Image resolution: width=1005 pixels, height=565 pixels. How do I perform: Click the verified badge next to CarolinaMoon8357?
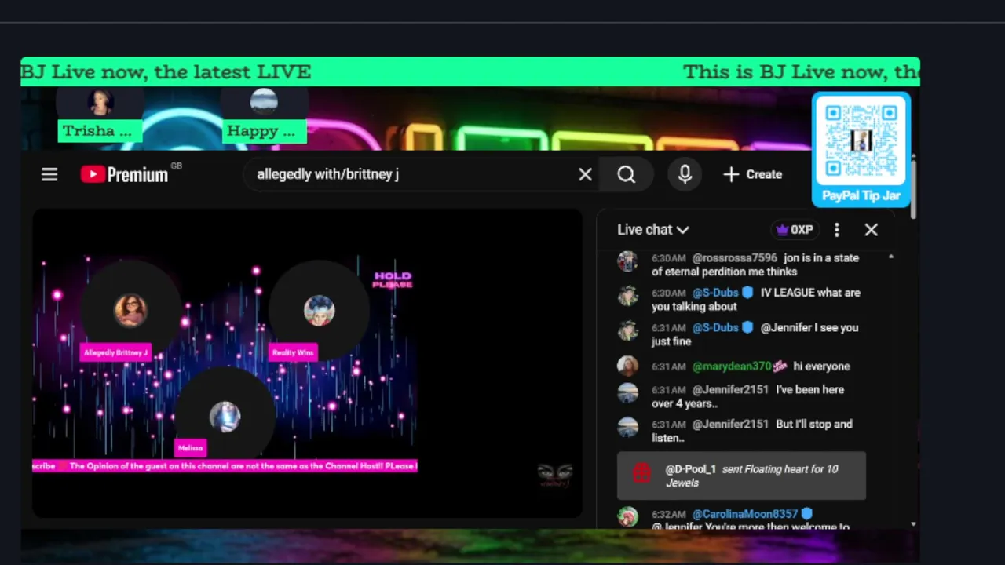point(806,514)
